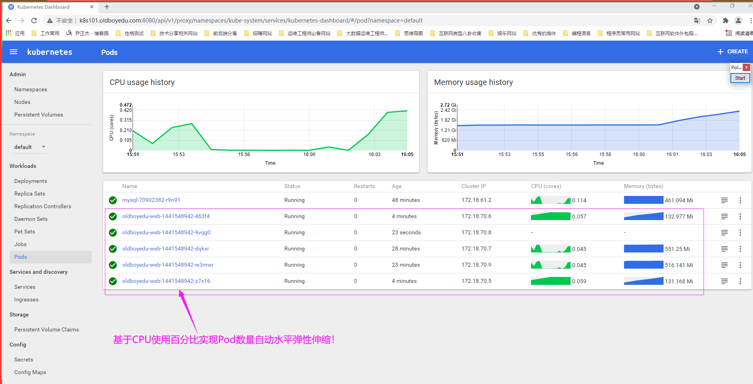Screen dimensions: 753x384
Task: Open a new browser tab
Action: 107,7
